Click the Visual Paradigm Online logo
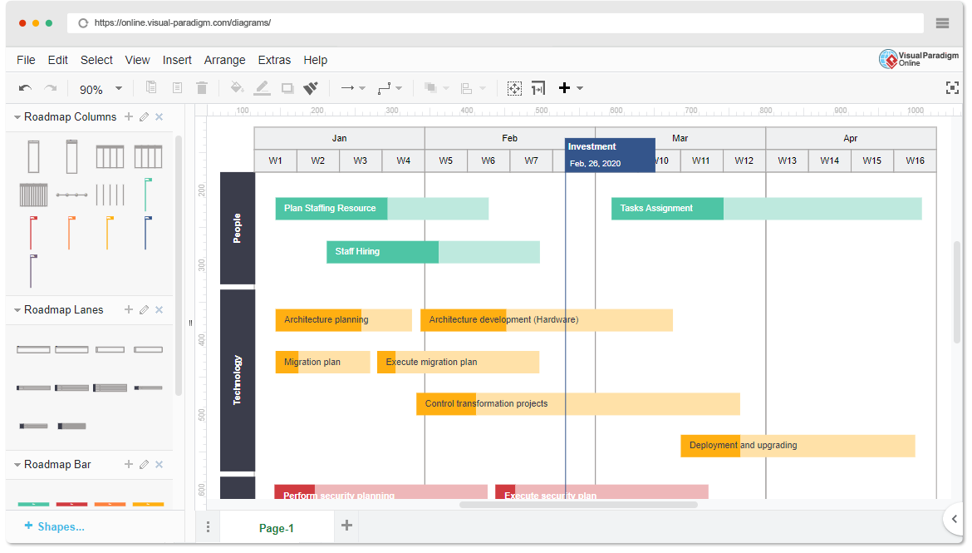The width and height of the screenshot is (972, 553). (x=919, y=59)
